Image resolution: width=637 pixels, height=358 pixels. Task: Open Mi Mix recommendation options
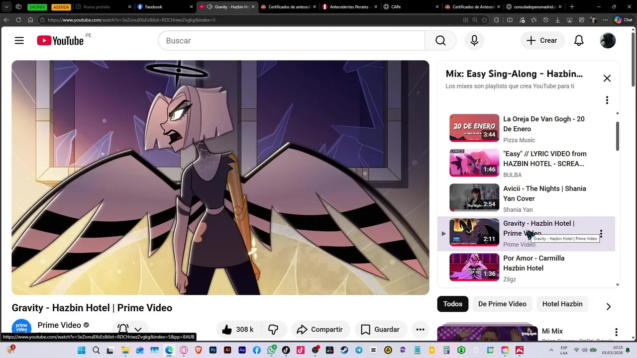point(616,332)
